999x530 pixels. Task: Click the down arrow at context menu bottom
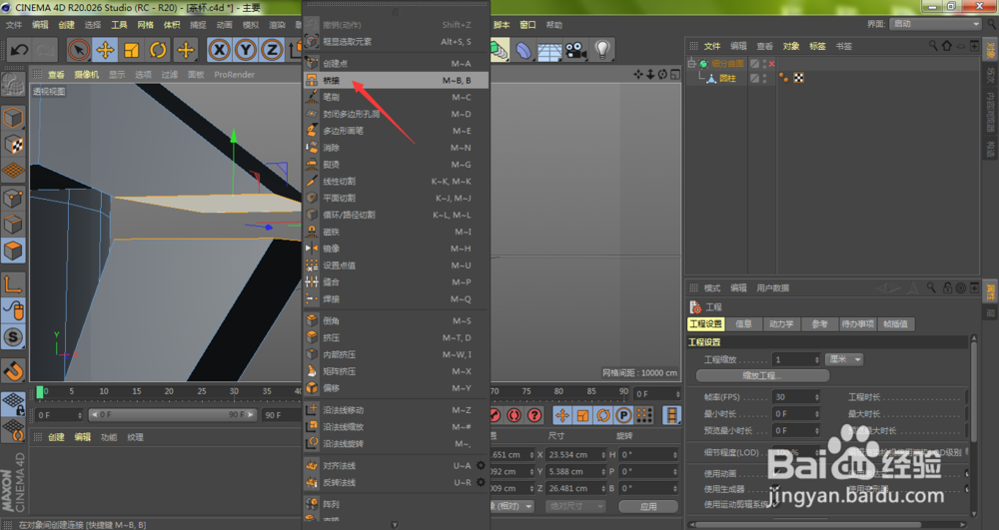click(x=395, y=525)
